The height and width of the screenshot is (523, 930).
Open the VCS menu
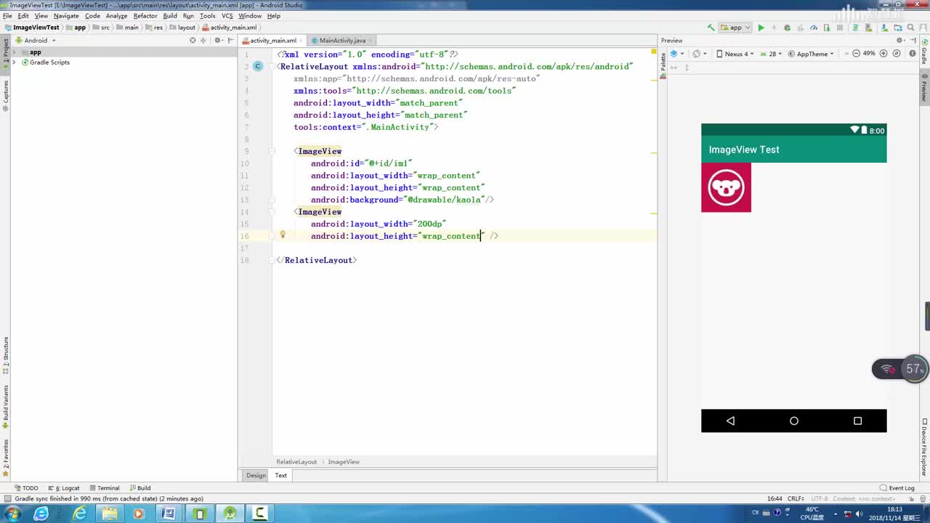click(227, 15)
